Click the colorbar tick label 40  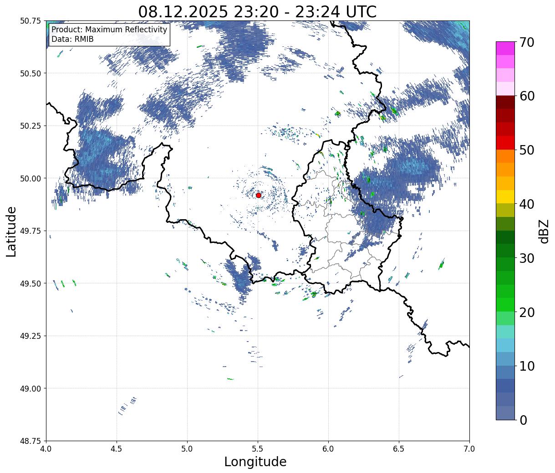[528, 204]
